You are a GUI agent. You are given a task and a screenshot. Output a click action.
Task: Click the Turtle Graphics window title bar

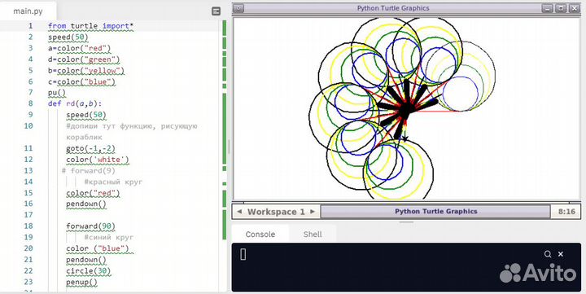pos(393,8)
